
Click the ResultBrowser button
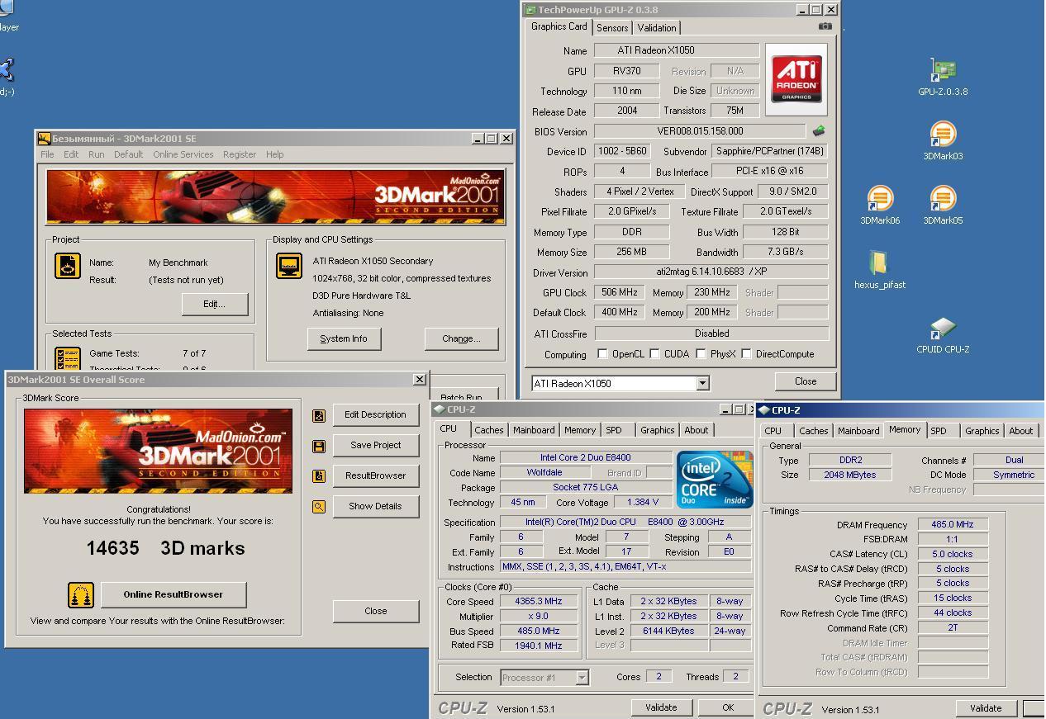(375, 475)
